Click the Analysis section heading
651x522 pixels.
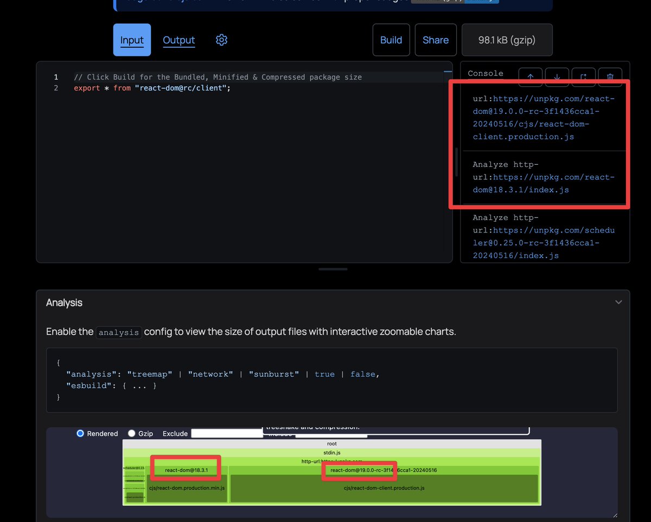tap(64, 302)
